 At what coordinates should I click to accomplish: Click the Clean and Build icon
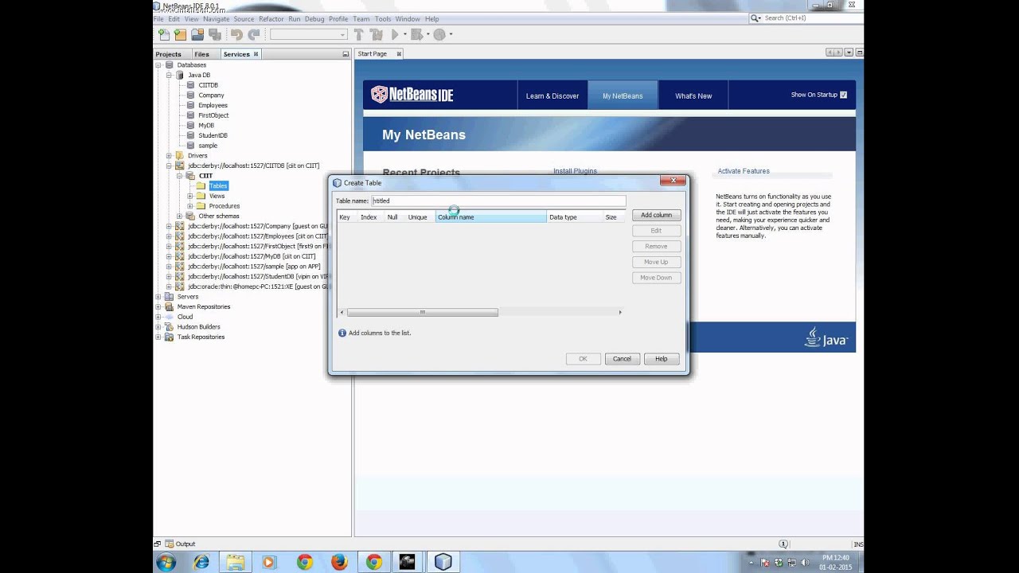click(x=376, y=34)
